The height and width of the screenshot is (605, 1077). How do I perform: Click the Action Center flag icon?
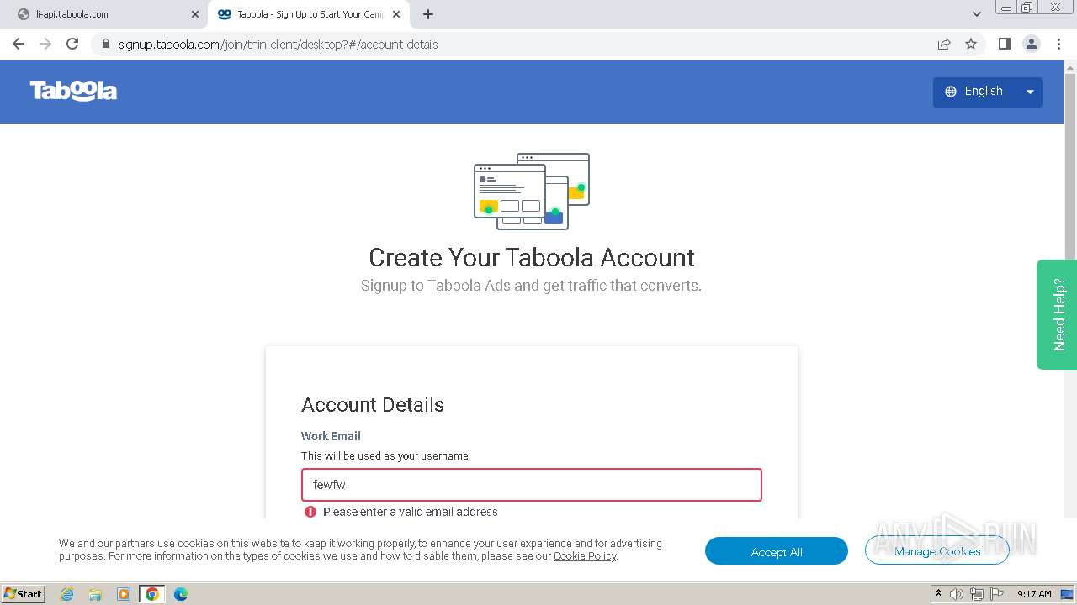click(996, 594)
